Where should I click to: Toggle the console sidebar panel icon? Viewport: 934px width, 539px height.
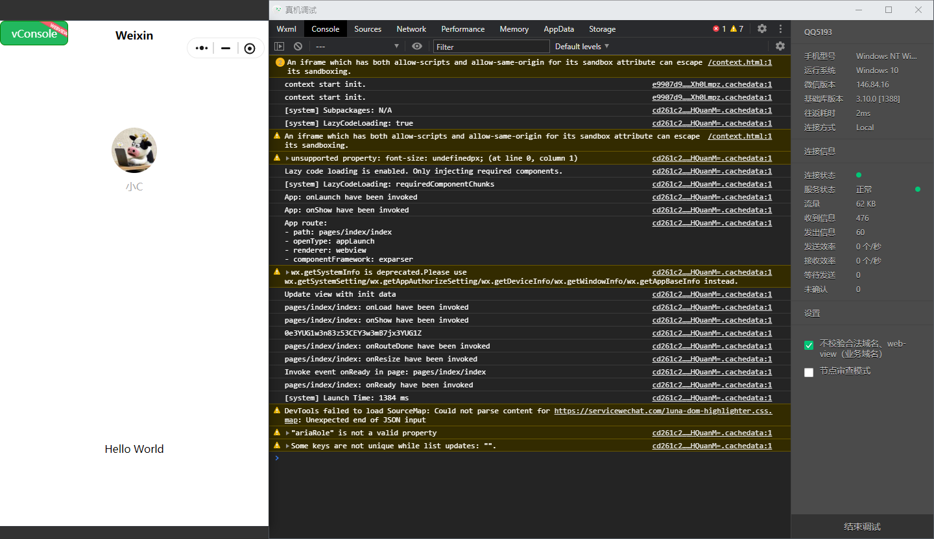click(x=279, y=47)
